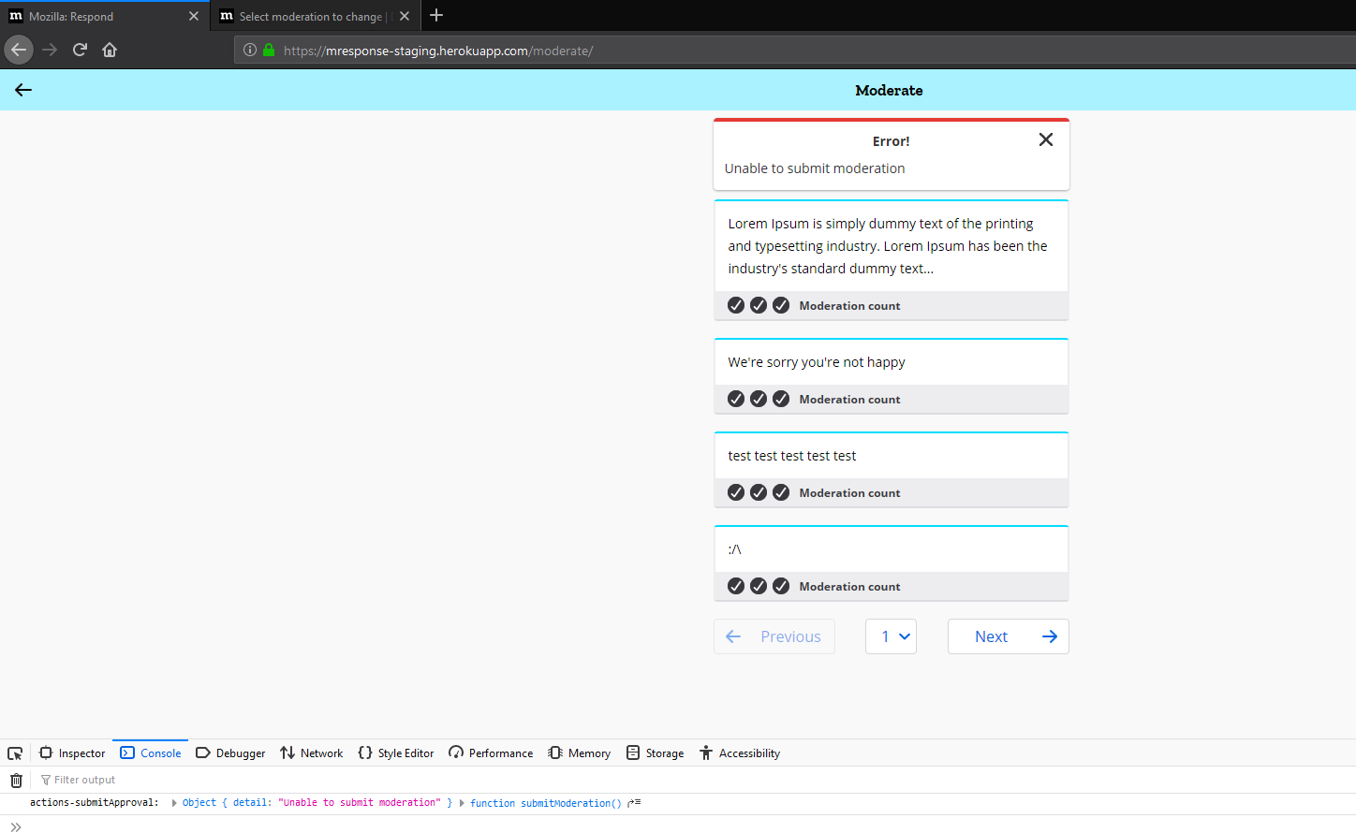The image size is (1356, 833).
Task: Click the browser back arrow button
Action: (19, 50)
